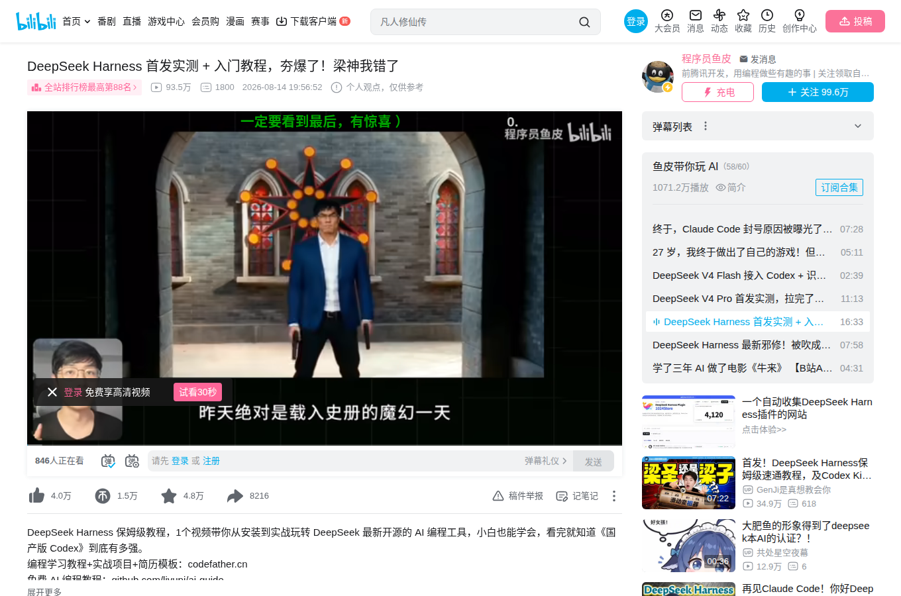This screenshot has height=596, width=901.
Task: Open 弹幕礼仪 link
Action: pos(546,461)
